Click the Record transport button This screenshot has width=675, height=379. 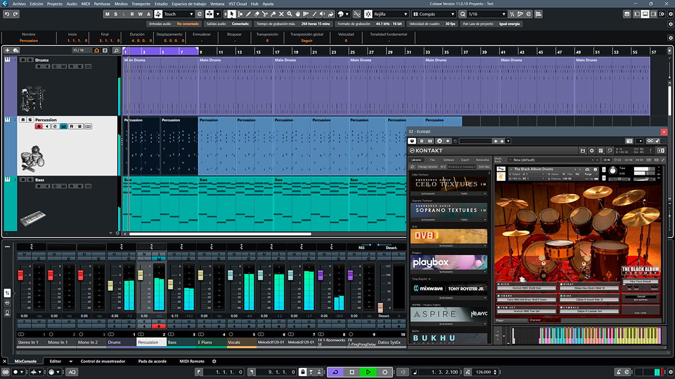coord(385,372)
